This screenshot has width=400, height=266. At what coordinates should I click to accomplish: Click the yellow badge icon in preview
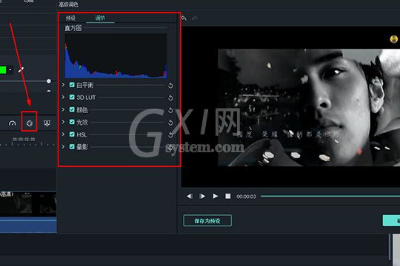[394, 39]
